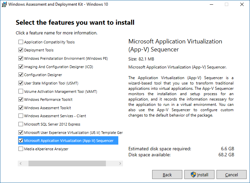Click Windows Assessment Services - Client name
250x183 pixels.
click(55, 116)
